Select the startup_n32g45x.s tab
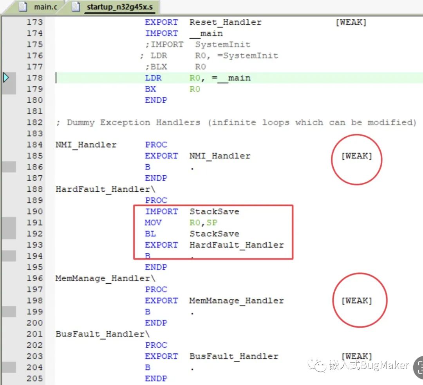Screen dimensions: 423x385 click(120, 7)
